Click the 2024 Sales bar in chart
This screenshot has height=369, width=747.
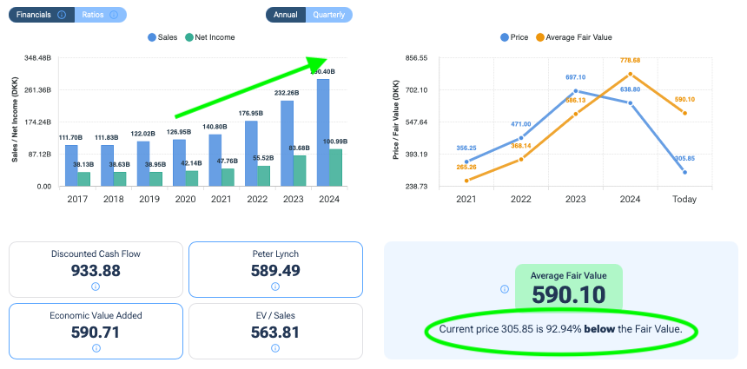(x=322, y=132)
